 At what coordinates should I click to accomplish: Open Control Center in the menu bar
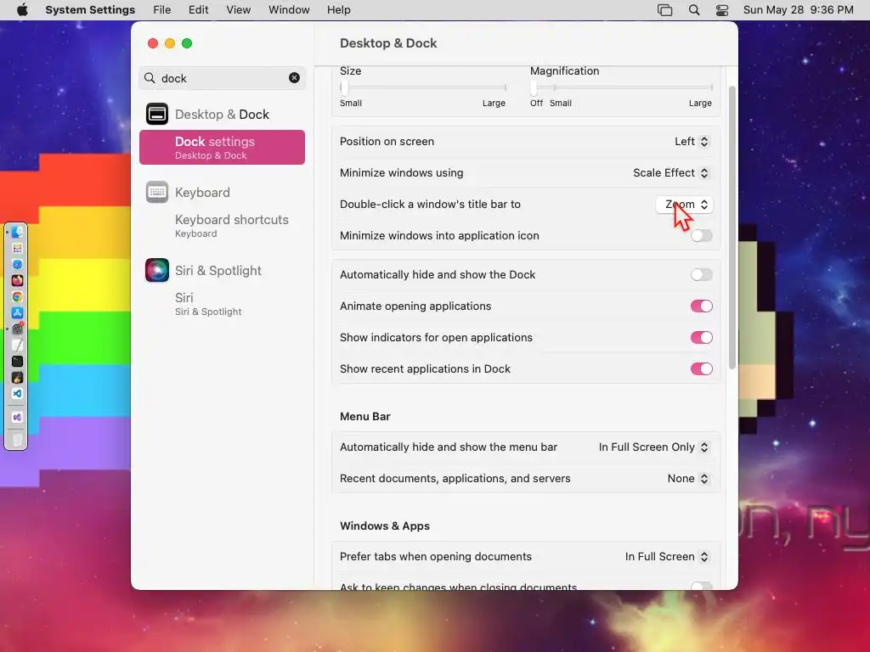click(722, 10)
